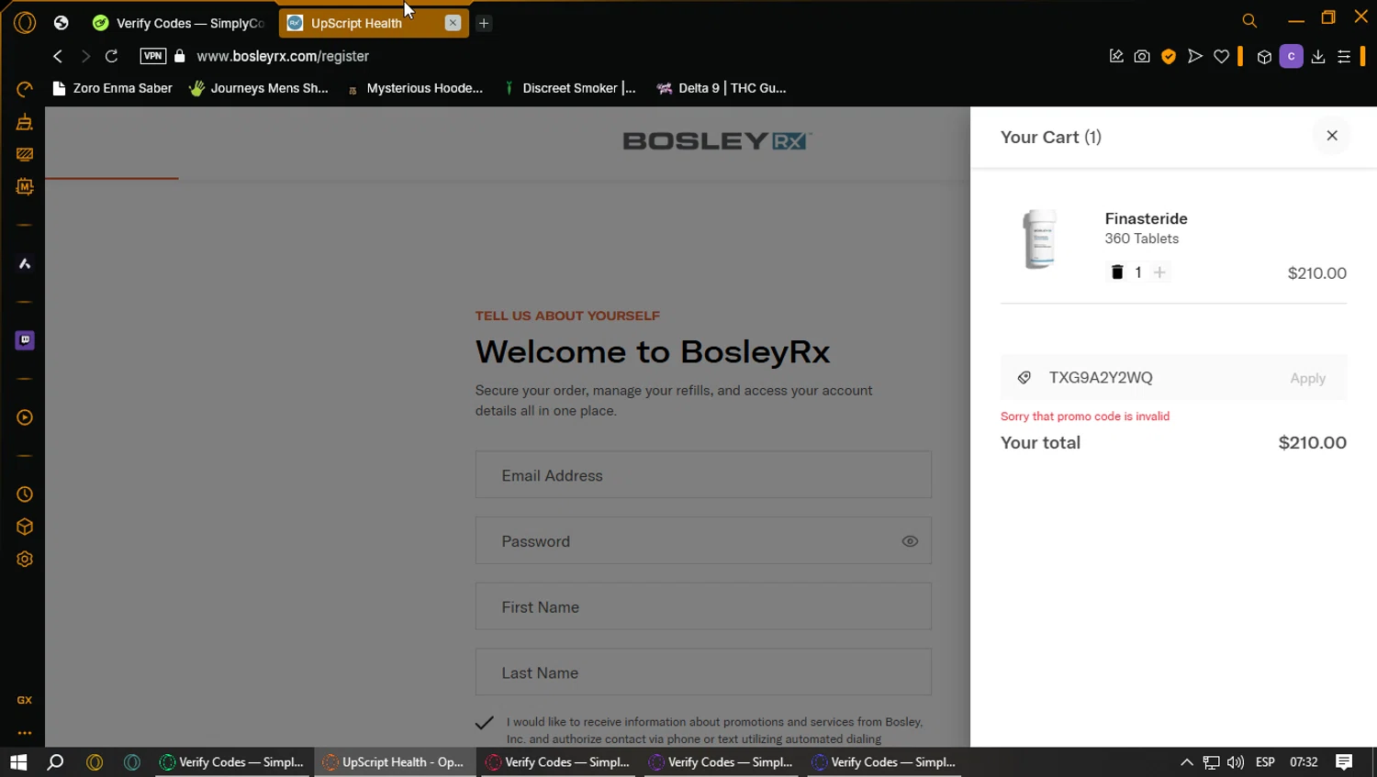Click the First Name field

(703, 607)
